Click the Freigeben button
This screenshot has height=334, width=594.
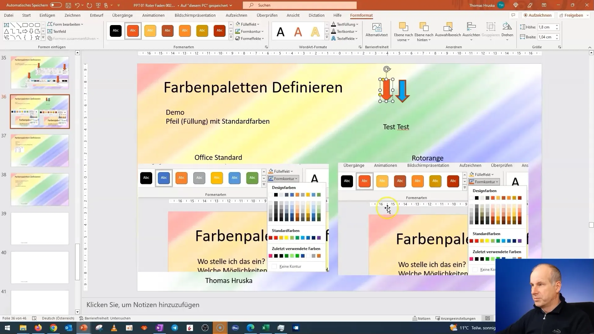tap(574, 15)
